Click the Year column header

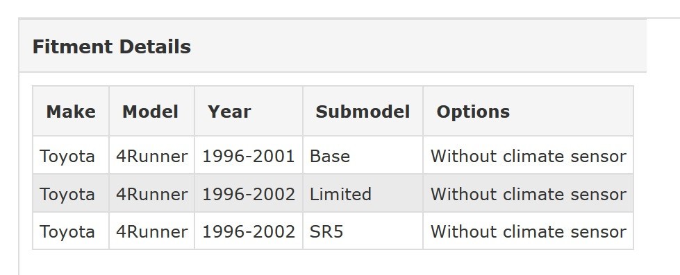(229, 112)
